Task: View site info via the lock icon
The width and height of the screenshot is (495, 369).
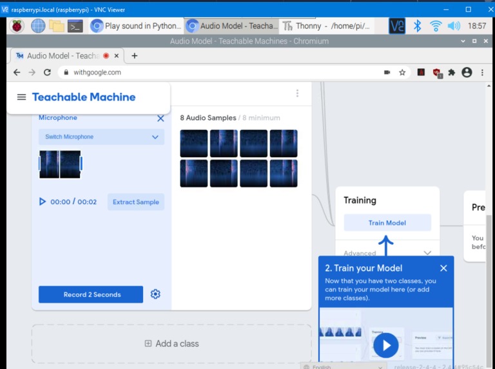Action: 66,73
